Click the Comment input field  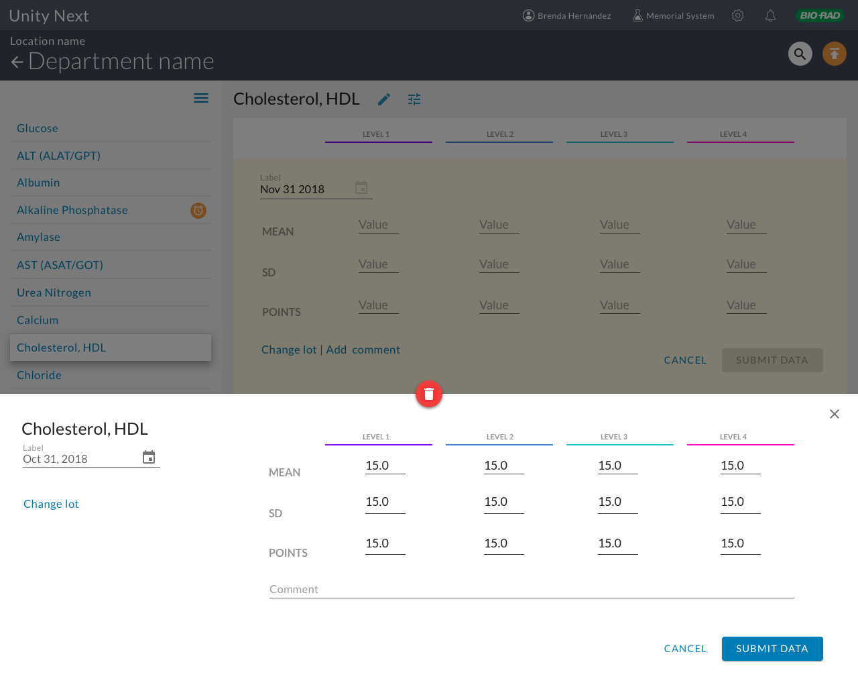(x=531, y=589)
